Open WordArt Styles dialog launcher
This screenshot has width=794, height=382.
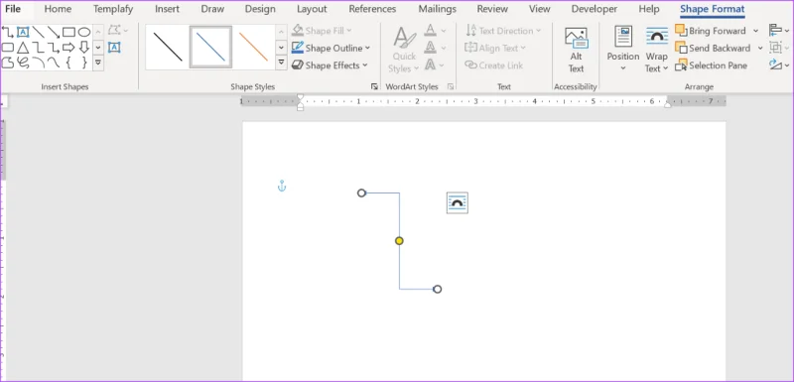pos(451,86)
